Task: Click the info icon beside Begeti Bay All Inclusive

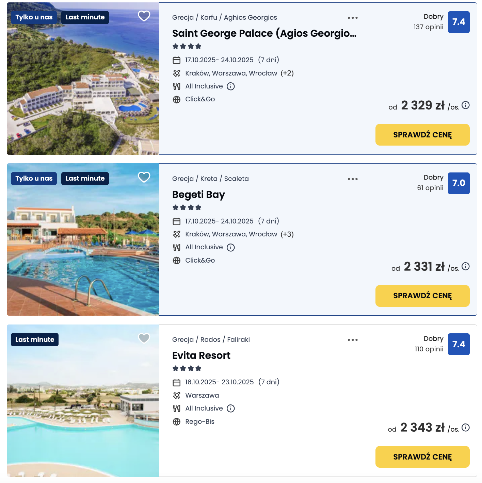Action: (x=231, y=247)
